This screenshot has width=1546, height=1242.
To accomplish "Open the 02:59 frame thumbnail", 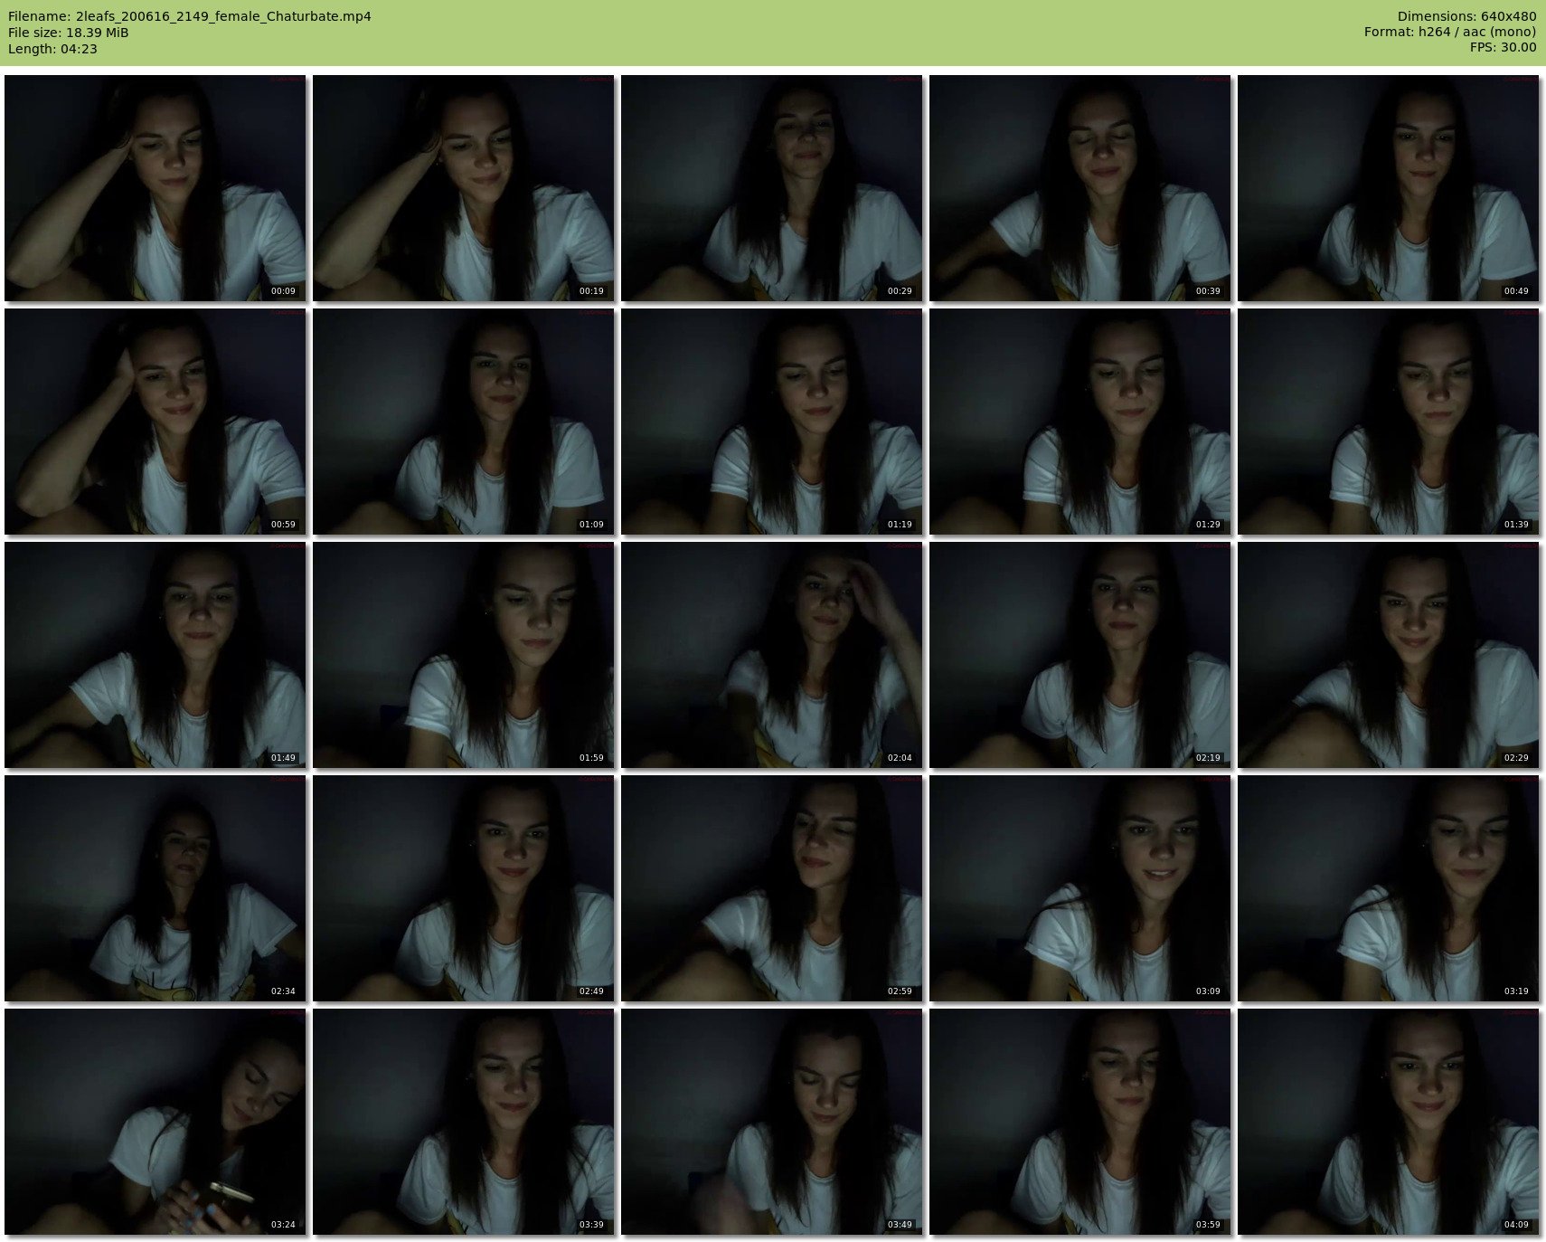I will click(x=771, y=888).
